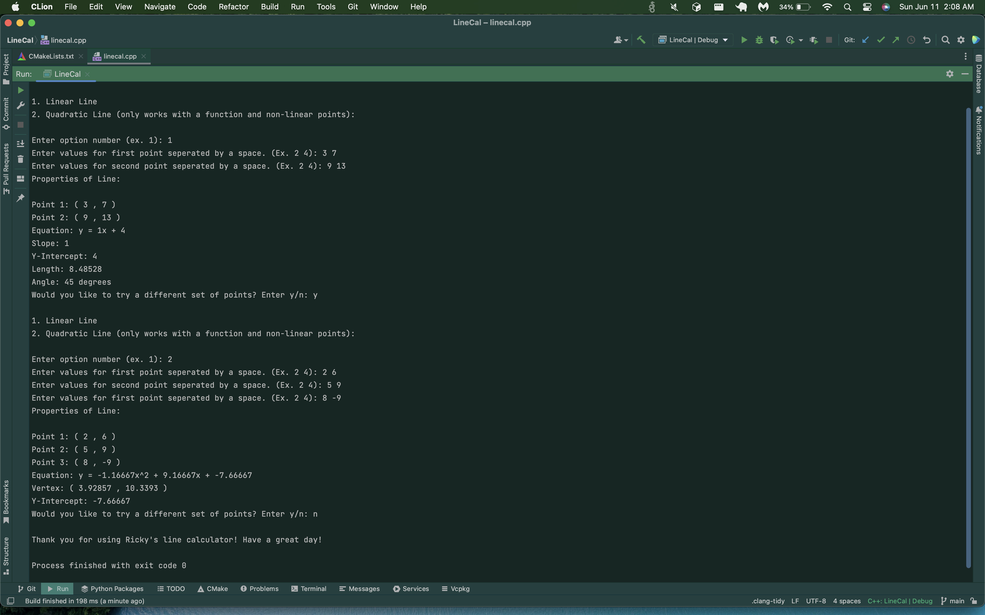Open the Terminal tool tab
985x615 pixels.
point(309,589)
